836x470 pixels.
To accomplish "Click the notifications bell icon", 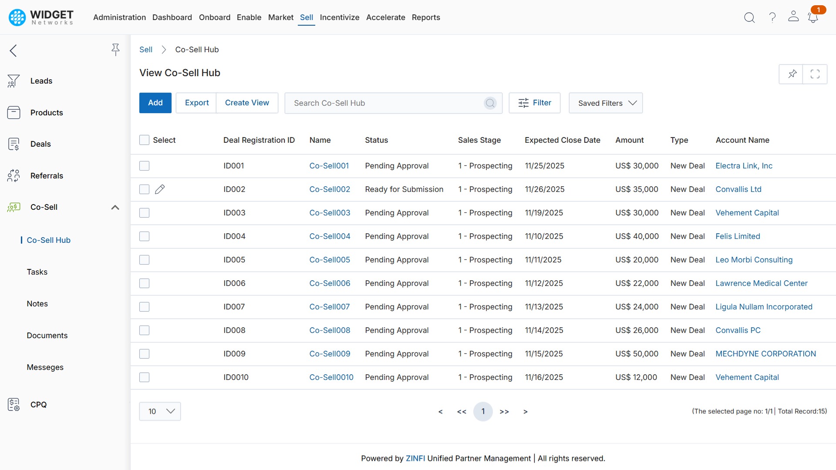I will click(812, 18).
